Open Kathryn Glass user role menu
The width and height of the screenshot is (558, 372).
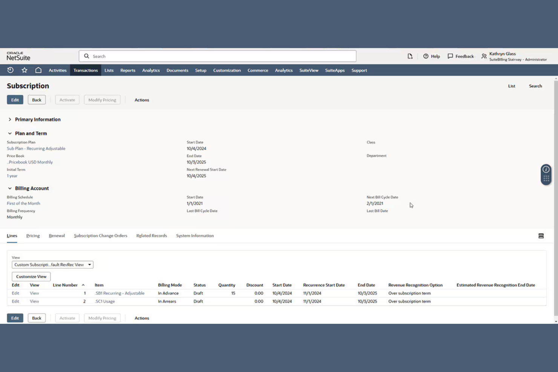coord(514,57)
